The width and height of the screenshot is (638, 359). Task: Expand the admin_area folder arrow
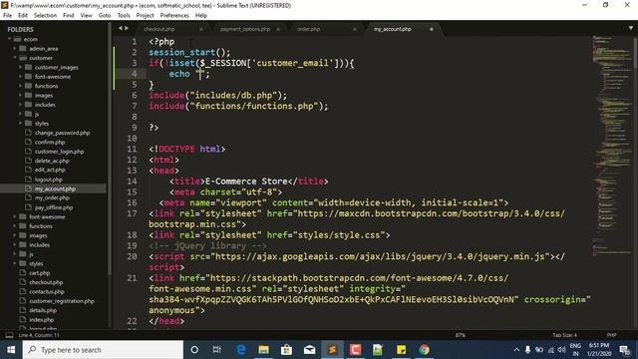[15, 49]
